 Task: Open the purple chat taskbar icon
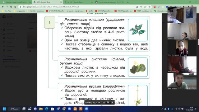point(35,109)
